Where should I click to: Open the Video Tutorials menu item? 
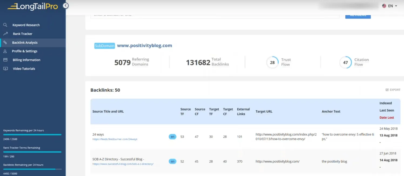[24, 69]
